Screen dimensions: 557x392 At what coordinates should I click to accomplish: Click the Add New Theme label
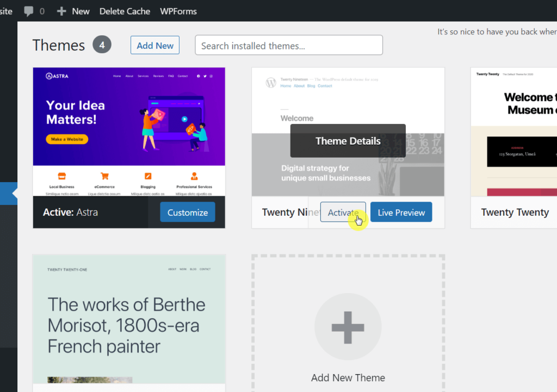click(x=348, y=378)
